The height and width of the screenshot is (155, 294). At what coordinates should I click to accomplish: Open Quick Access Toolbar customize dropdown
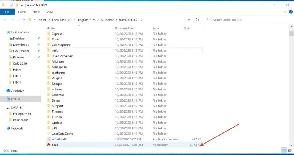22,5
